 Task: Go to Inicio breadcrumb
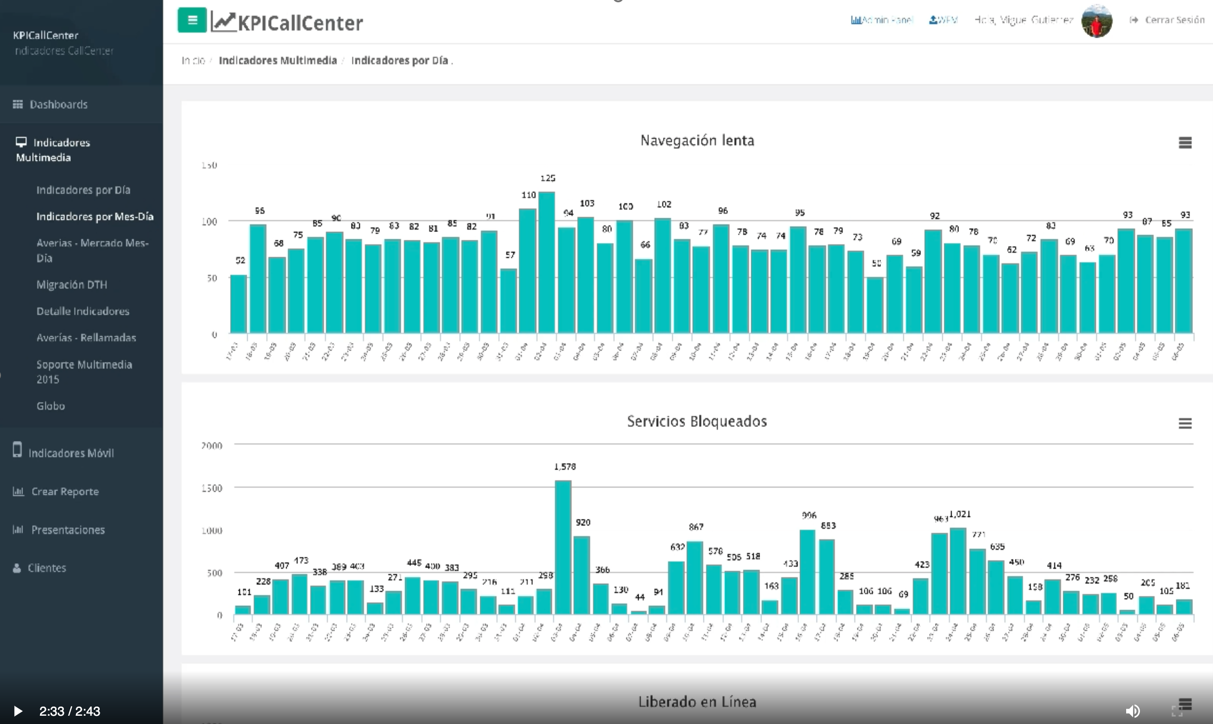193,61
